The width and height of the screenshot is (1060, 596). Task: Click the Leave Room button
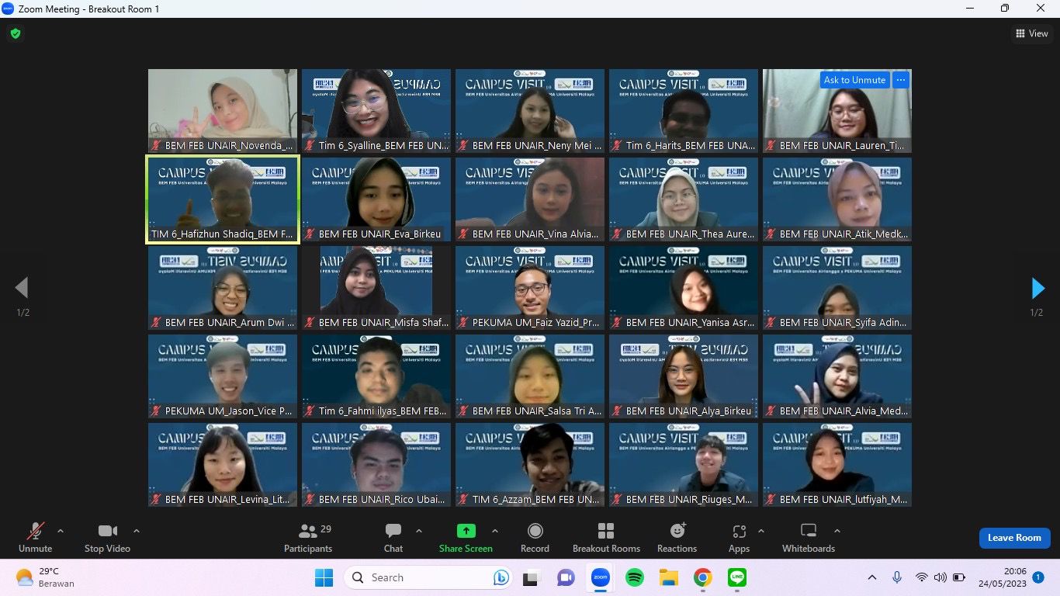click(1014, 538)
